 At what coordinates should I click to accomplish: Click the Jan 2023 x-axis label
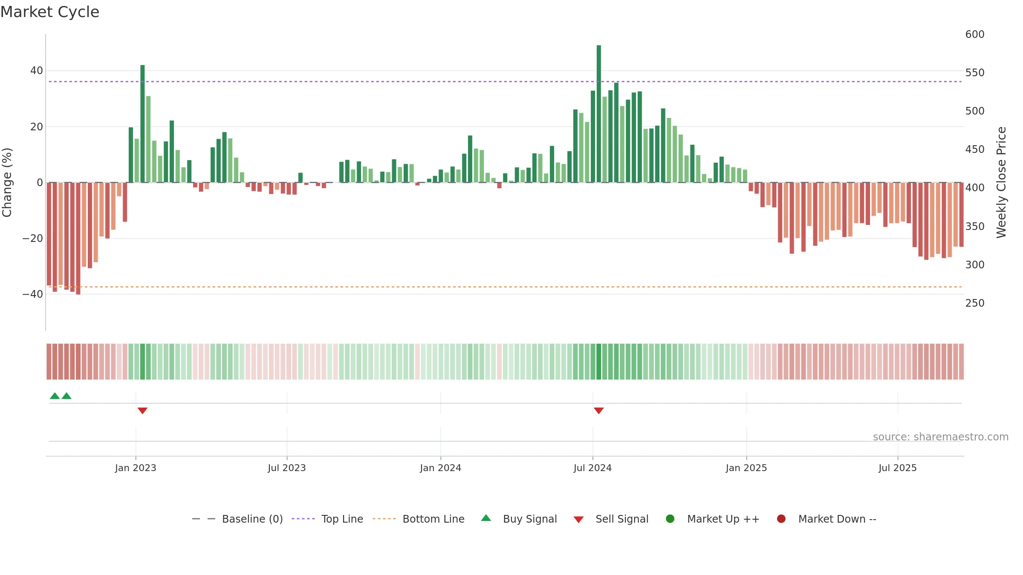pos(136,468)
